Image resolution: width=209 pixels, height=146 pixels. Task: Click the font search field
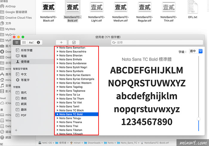tap(157, 43)
